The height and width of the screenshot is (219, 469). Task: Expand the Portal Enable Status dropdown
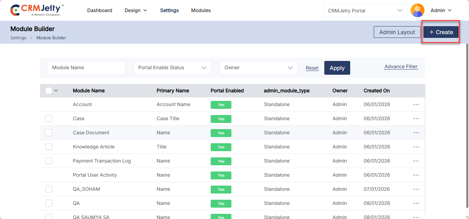[x=172, y=68]
